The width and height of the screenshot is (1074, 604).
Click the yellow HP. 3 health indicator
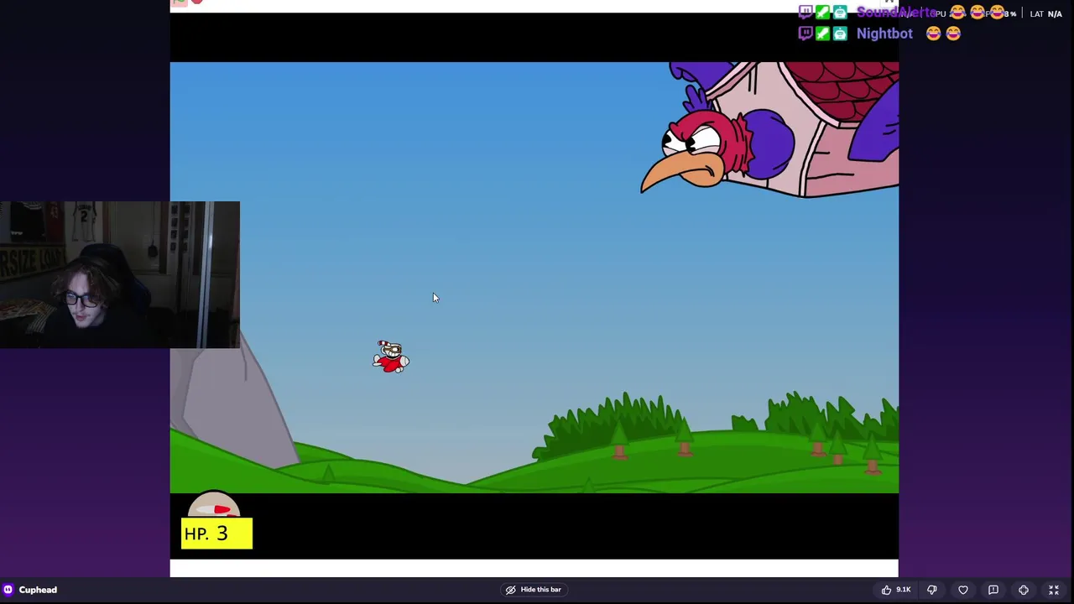point(216,534)
